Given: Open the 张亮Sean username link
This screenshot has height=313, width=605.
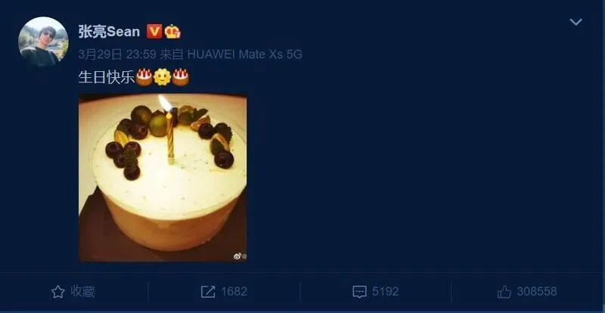Looking at the screenshot, I should (109, 31).
